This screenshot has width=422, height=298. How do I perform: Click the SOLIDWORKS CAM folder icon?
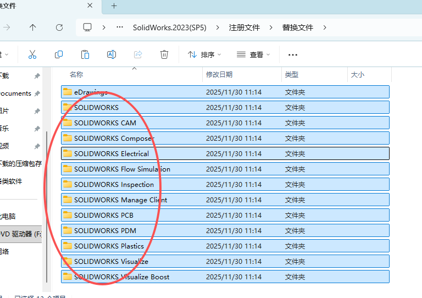click(67, 123)
